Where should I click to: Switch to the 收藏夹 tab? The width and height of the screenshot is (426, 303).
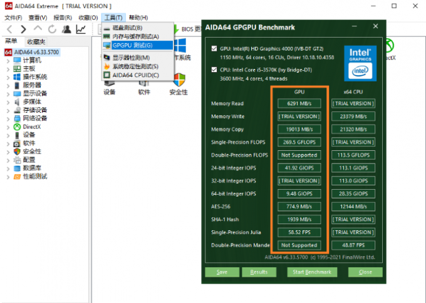[36, 41]
